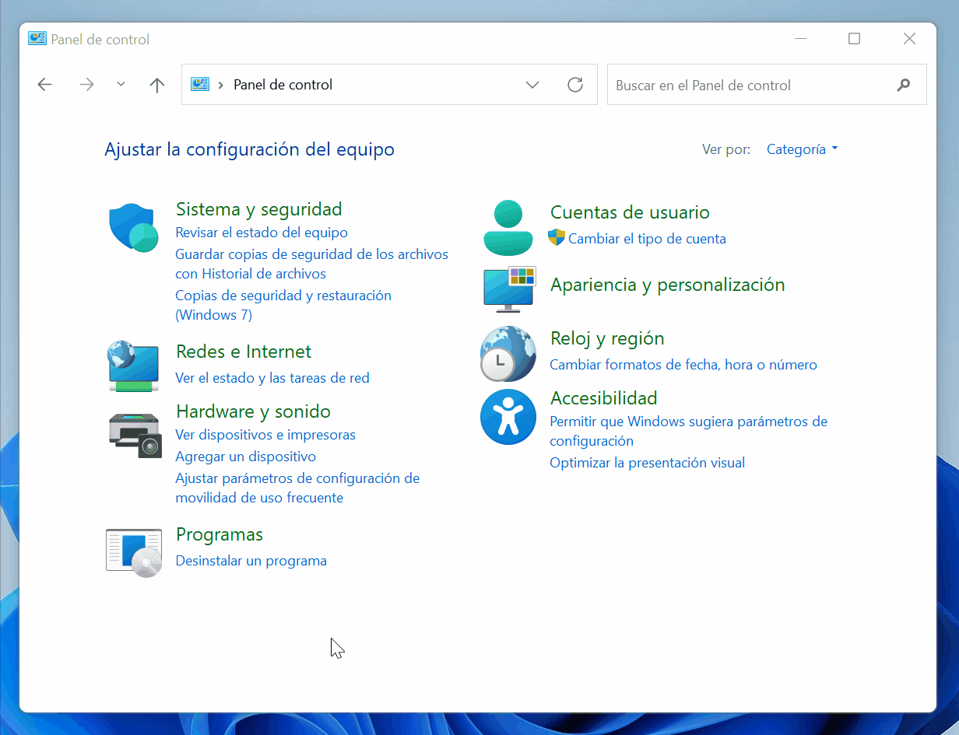
Task: Click the Hardware y sonido printer icon
Action: coord(135,436)
